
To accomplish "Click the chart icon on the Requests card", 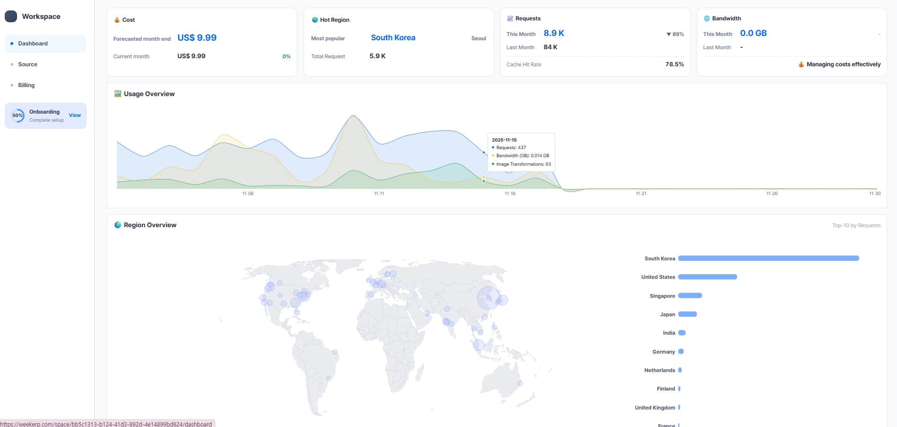I will (x=510, y=18).
